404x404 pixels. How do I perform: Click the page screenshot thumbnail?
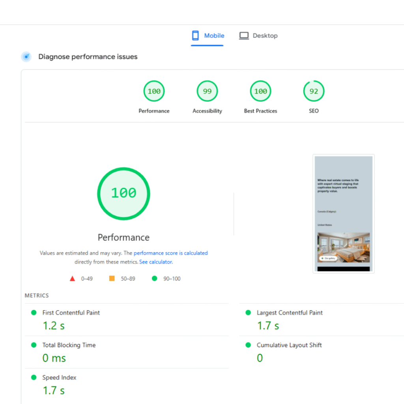point(343,213)
